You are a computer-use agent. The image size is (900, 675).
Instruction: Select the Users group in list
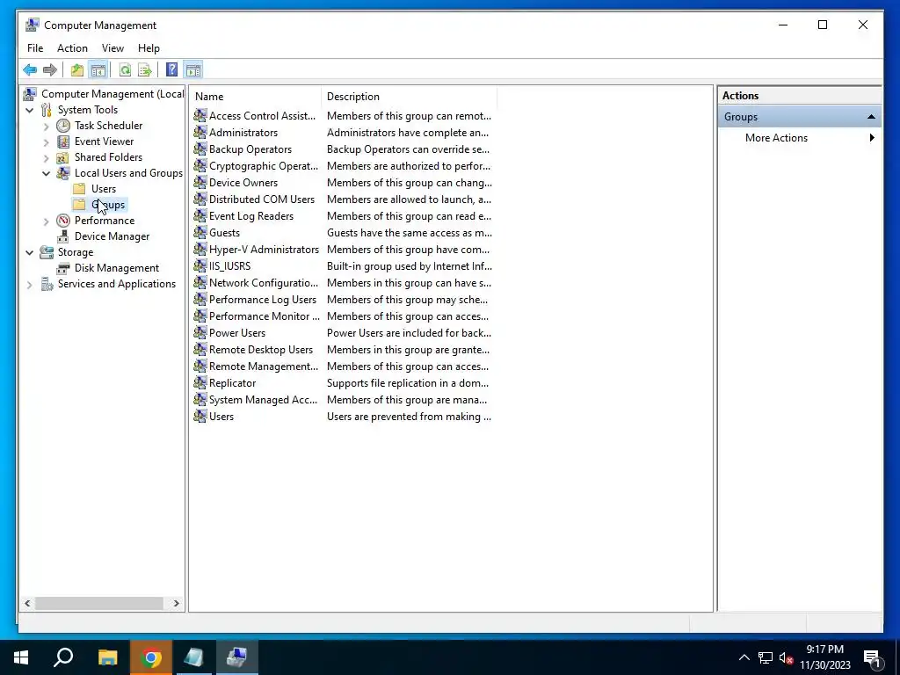coord(221,416)
